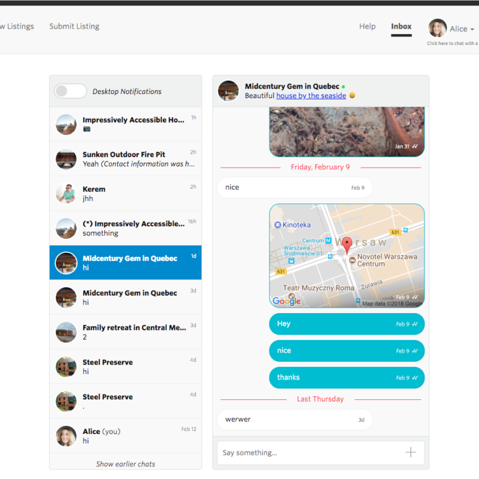This screenshot has width=479, height=479.
Task: Open the first Steel Preserve conversation
Action: (126, 366)
